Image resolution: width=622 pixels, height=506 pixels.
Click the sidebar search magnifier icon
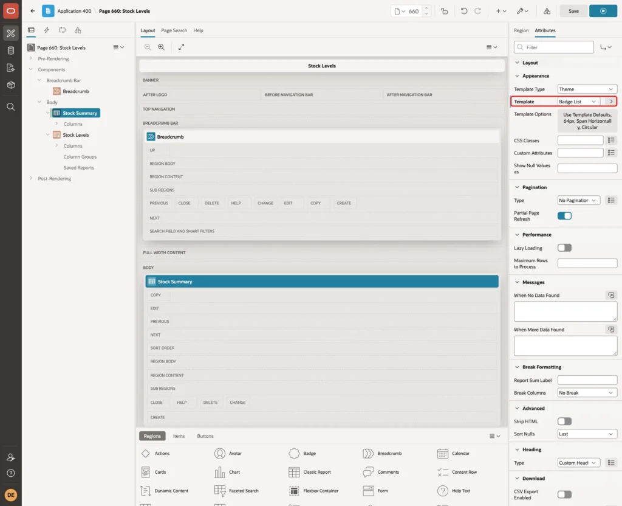coord(11,107)
